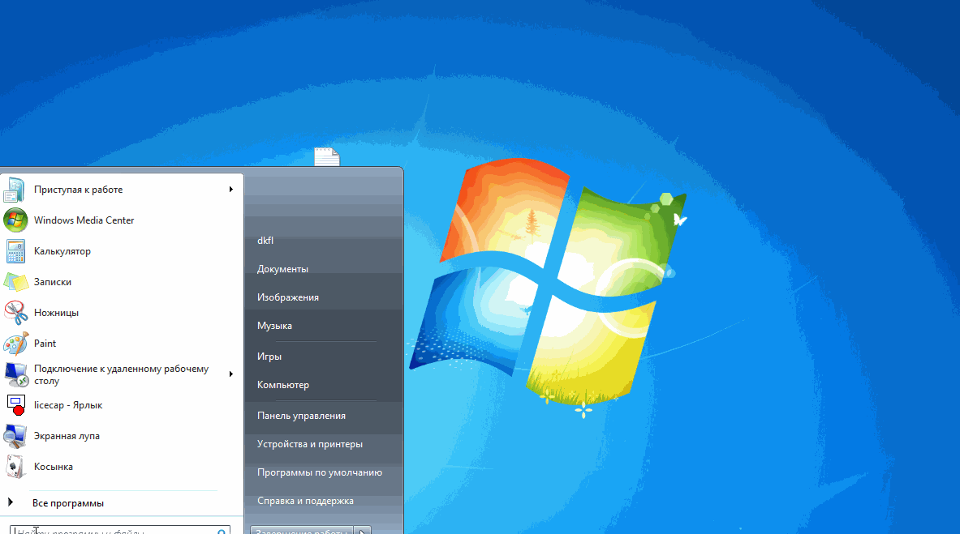960x534 pixels.
Task: Open the shutdown options arrow
Action: point(363,530)
